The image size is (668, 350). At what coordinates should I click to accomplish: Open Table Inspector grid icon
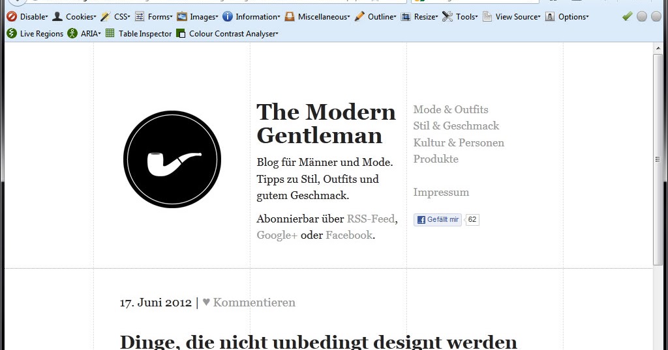pos(110,33)
